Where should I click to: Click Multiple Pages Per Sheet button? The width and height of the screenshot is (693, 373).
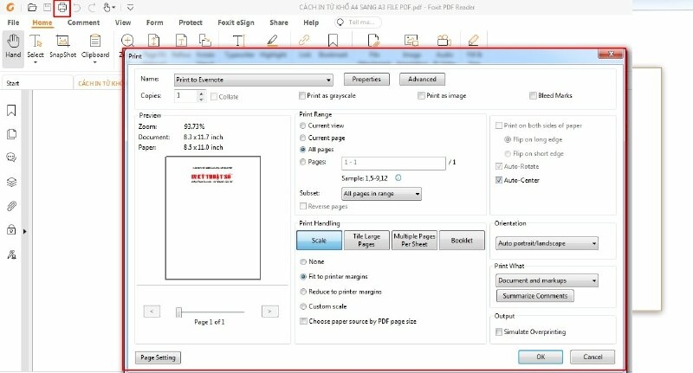tap(414, 240)
